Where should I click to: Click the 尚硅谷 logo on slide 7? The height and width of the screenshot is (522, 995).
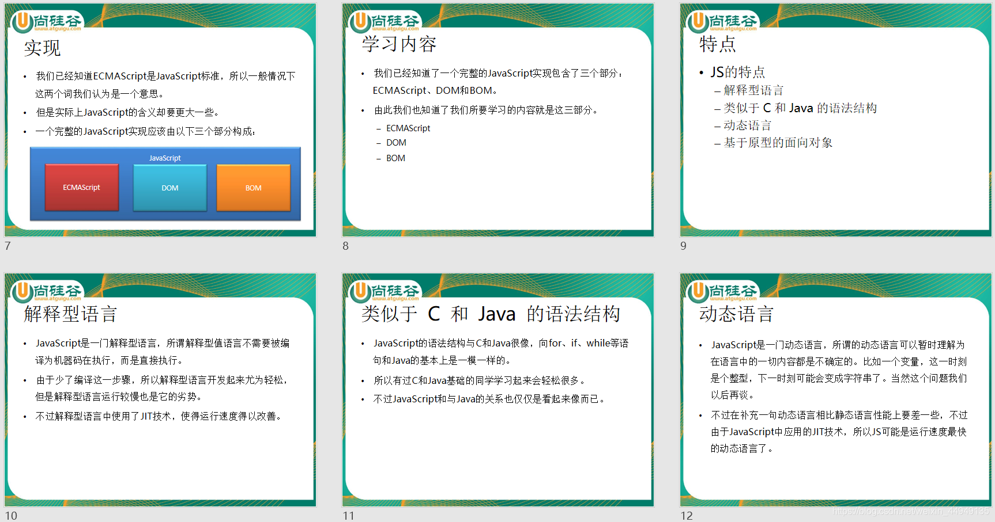[x=48, y=22]
